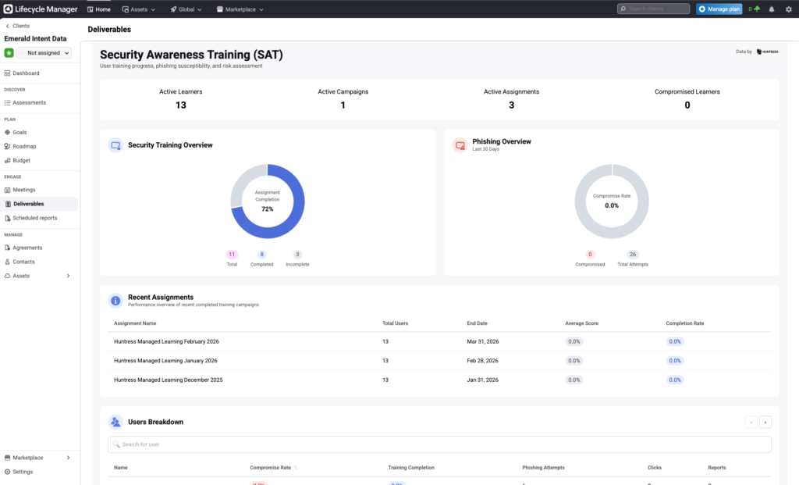
Task: Click the sidebar Settings gear icon
Action: 7,472
